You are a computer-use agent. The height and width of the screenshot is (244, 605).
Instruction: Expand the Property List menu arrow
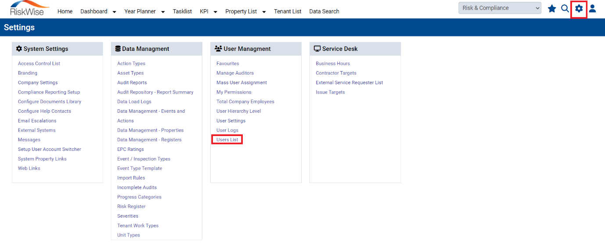point(263,12)
